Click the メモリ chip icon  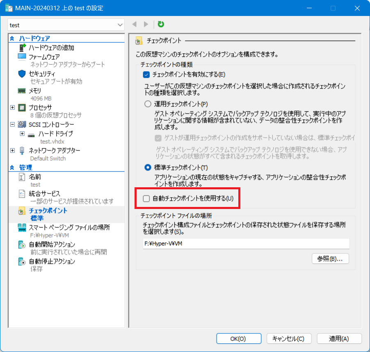pyautogui.click(x=22, y=91)
